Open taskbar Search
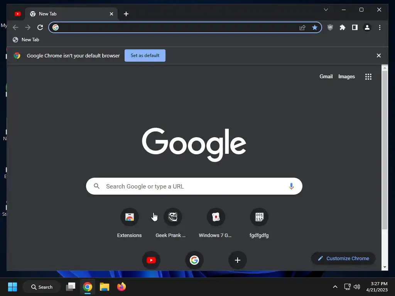 click(x=42, y=287)
